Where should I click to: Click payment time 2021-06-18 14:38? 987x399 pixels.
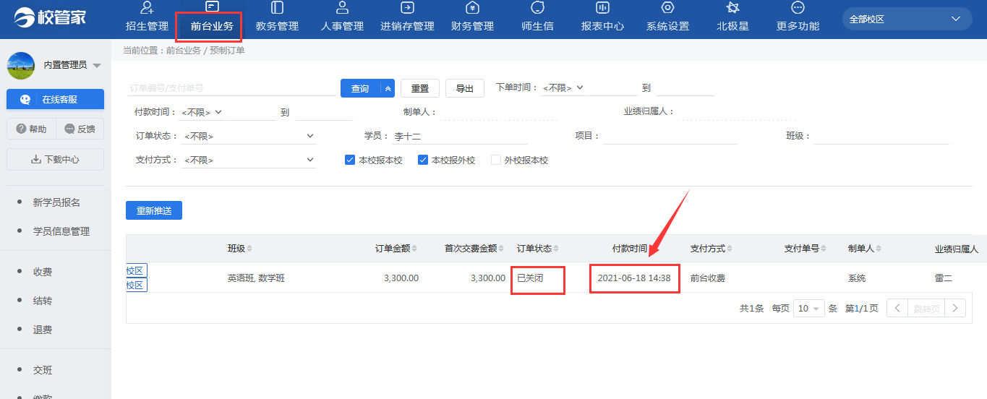pos(634,278)
